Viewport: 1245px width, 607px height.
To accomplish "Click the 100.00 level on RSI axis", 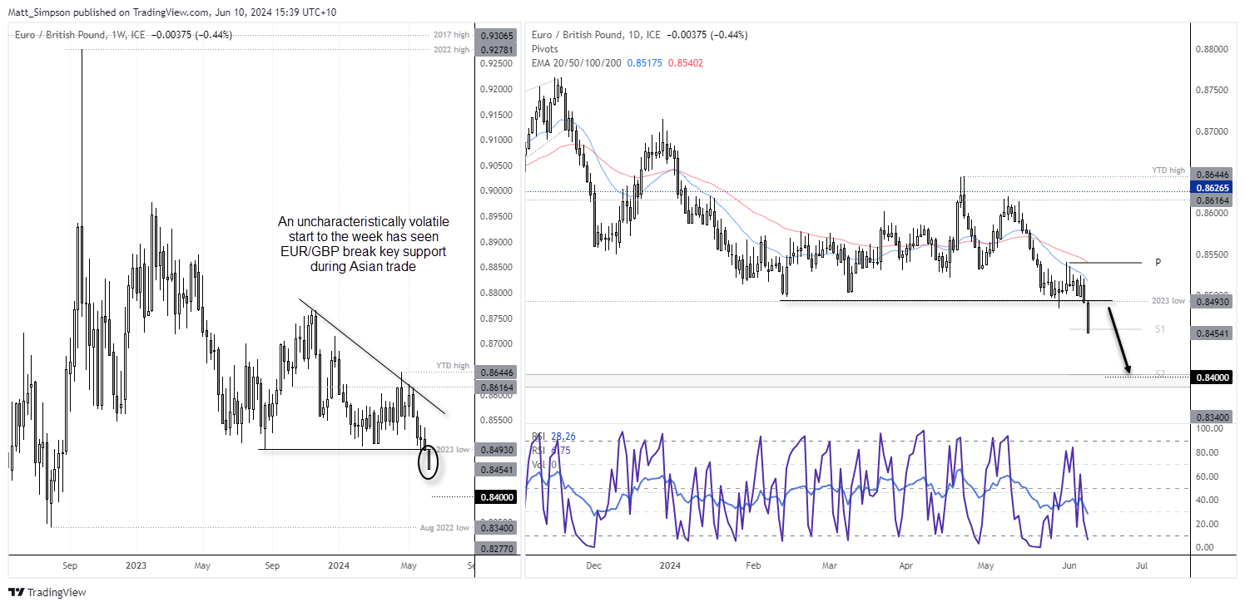I will [x=1210, y=428].
